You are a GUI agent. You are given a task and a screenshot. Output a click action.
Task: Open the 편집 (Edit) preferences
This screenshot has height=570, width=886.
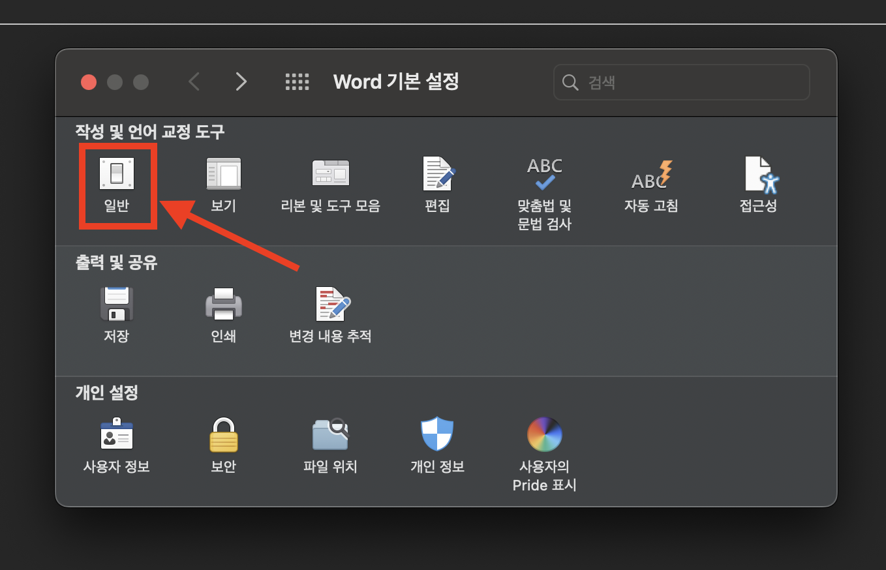point(438,186)
